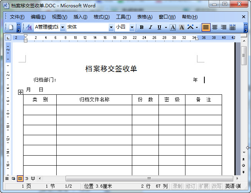Click Previous Page double-arrow button

[243, 159]
